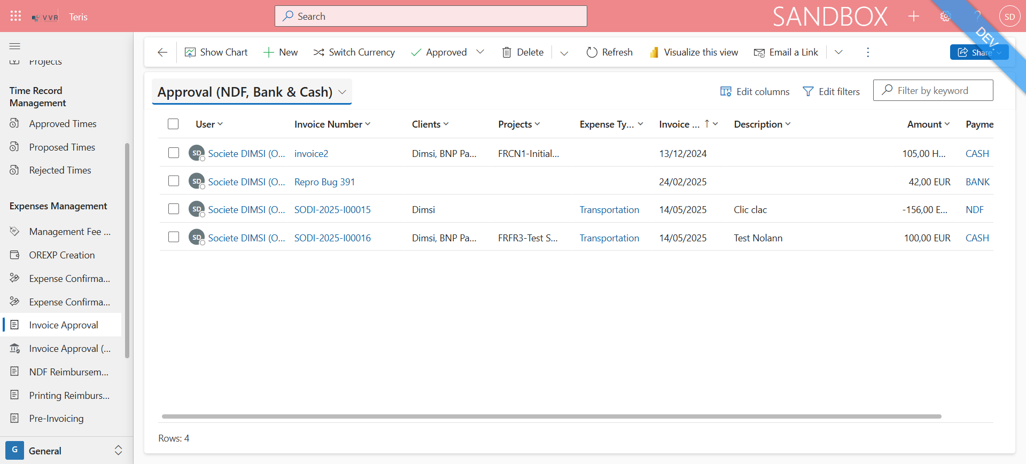Click Edit columns
The image size is (1026, 464).
[x=755, y=92]
